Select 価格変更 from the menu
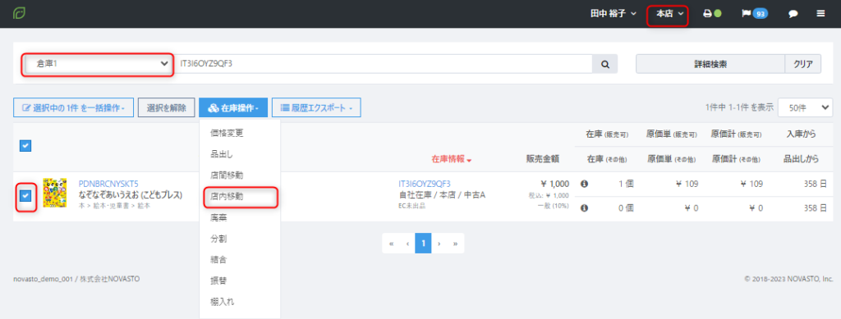The image size is (841, 319). [x=227, y=134]
